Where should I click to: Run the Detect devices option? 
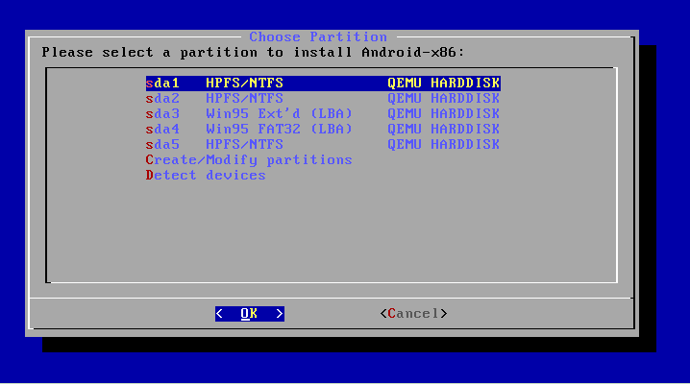coord(206,176)
